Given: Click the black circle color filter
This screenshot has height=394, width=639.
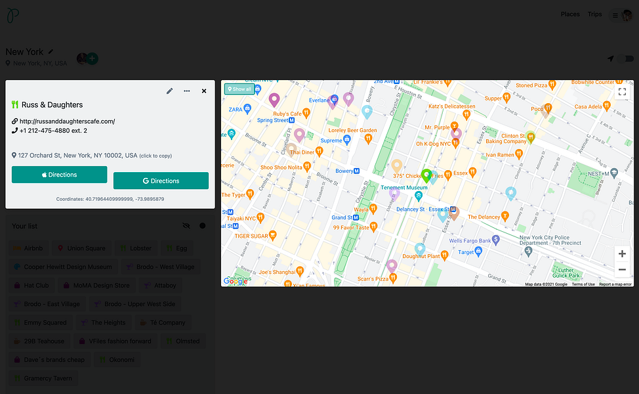Looking at the screenshot, I should 203,225.
